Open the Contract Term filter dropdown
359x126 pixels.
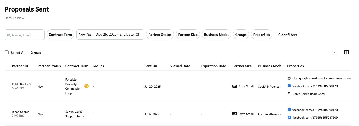(x=60, y=35)
